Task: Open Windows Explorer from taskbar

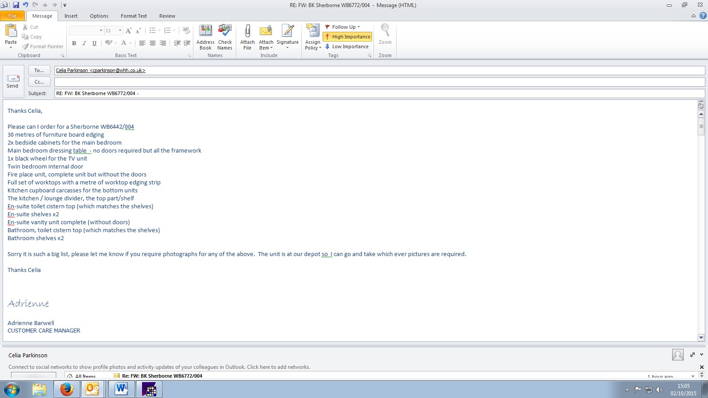Action: click(x=39, y=389)
